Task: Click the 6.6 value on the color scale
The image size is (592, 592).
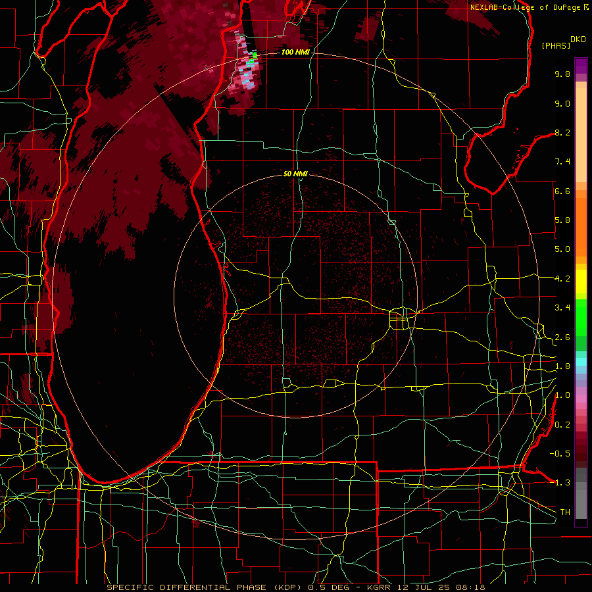Action: coord(562,191)
